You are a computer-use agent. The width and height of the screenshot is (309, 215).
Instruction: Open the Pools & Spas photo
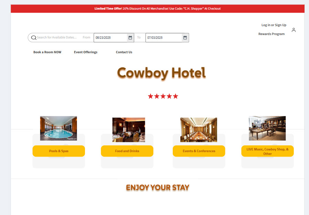tap(58, 128)
